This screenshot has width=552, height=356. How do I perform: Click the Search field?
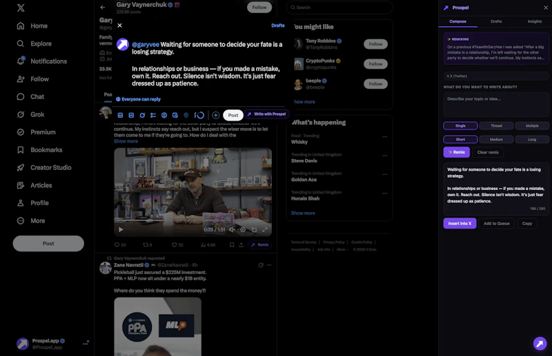339,8
